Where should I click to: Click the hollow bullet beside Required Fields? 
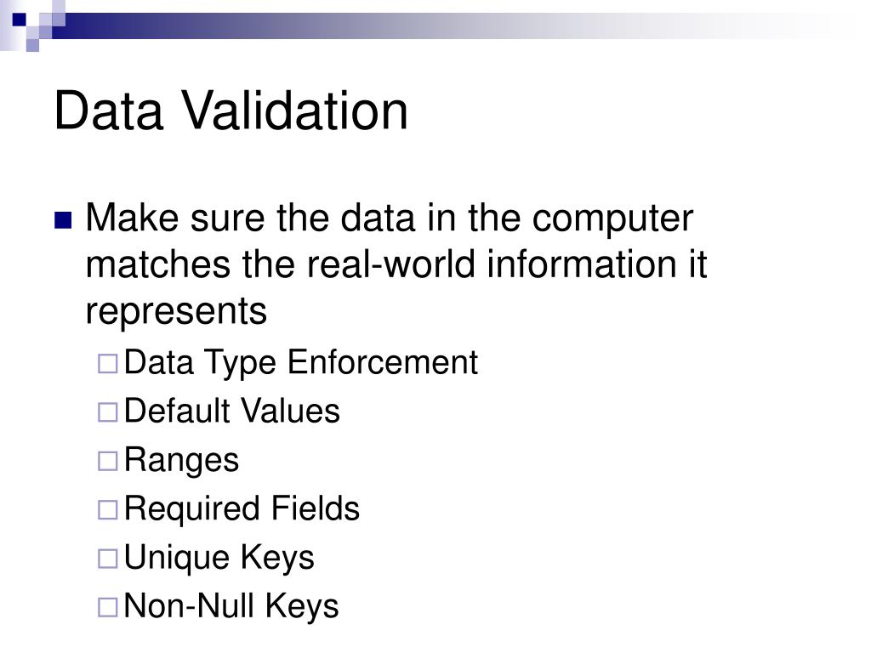coord(108,510)
